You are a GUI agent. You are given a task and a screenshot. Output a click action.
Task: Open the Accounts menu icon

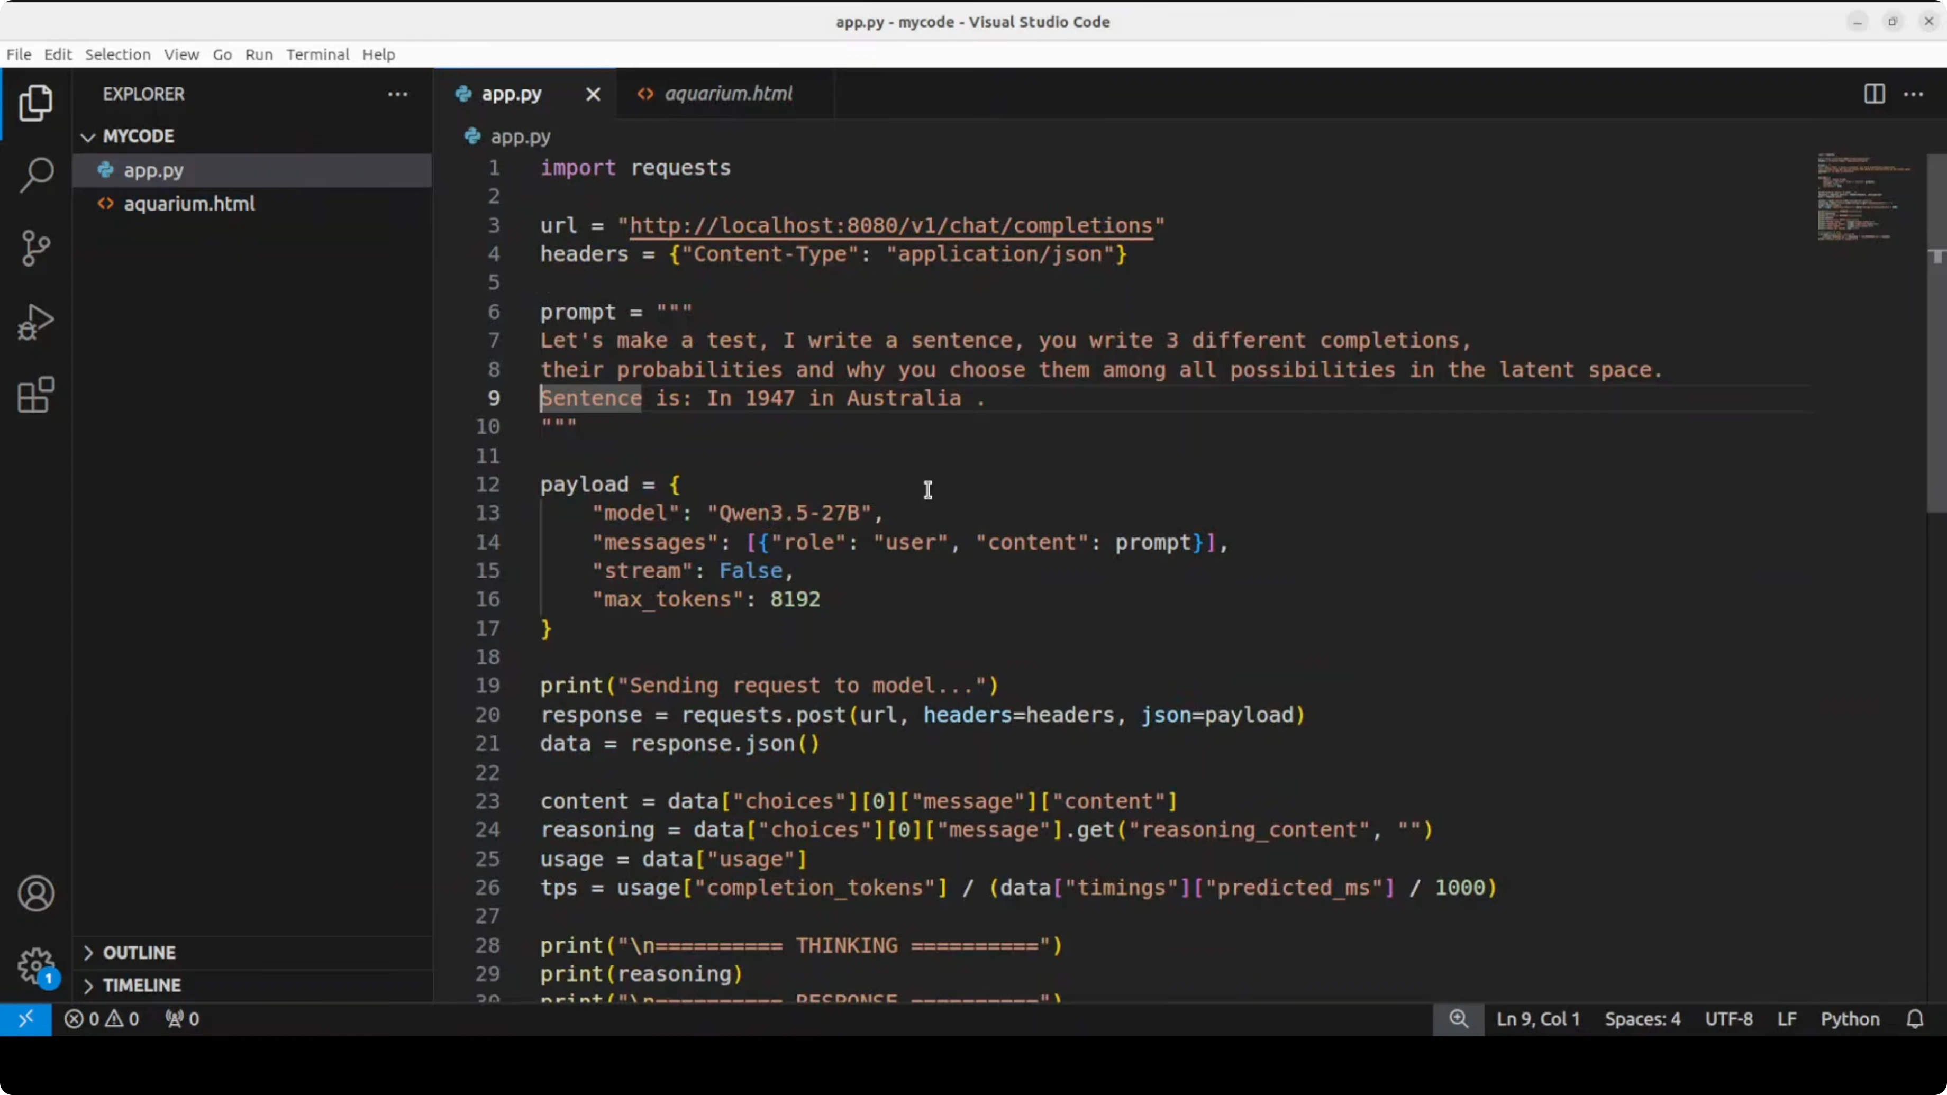[x=35, y=893]
